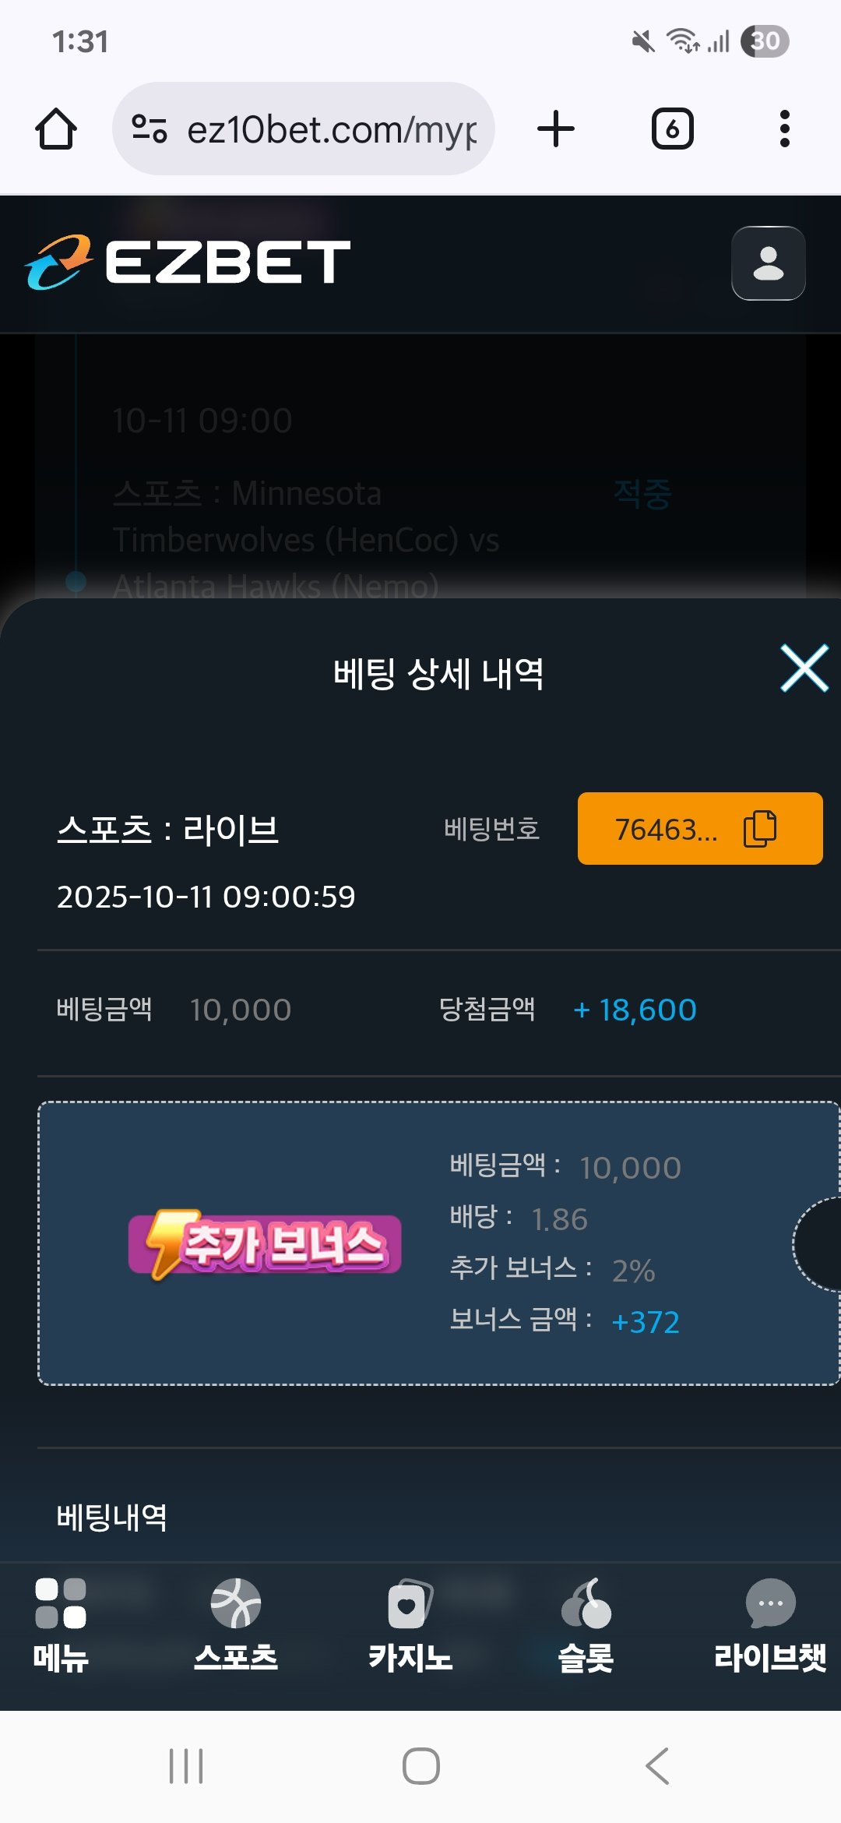The image size is (841, 1823).
Task: Open a new tab with plus icon
Action: 556,129
